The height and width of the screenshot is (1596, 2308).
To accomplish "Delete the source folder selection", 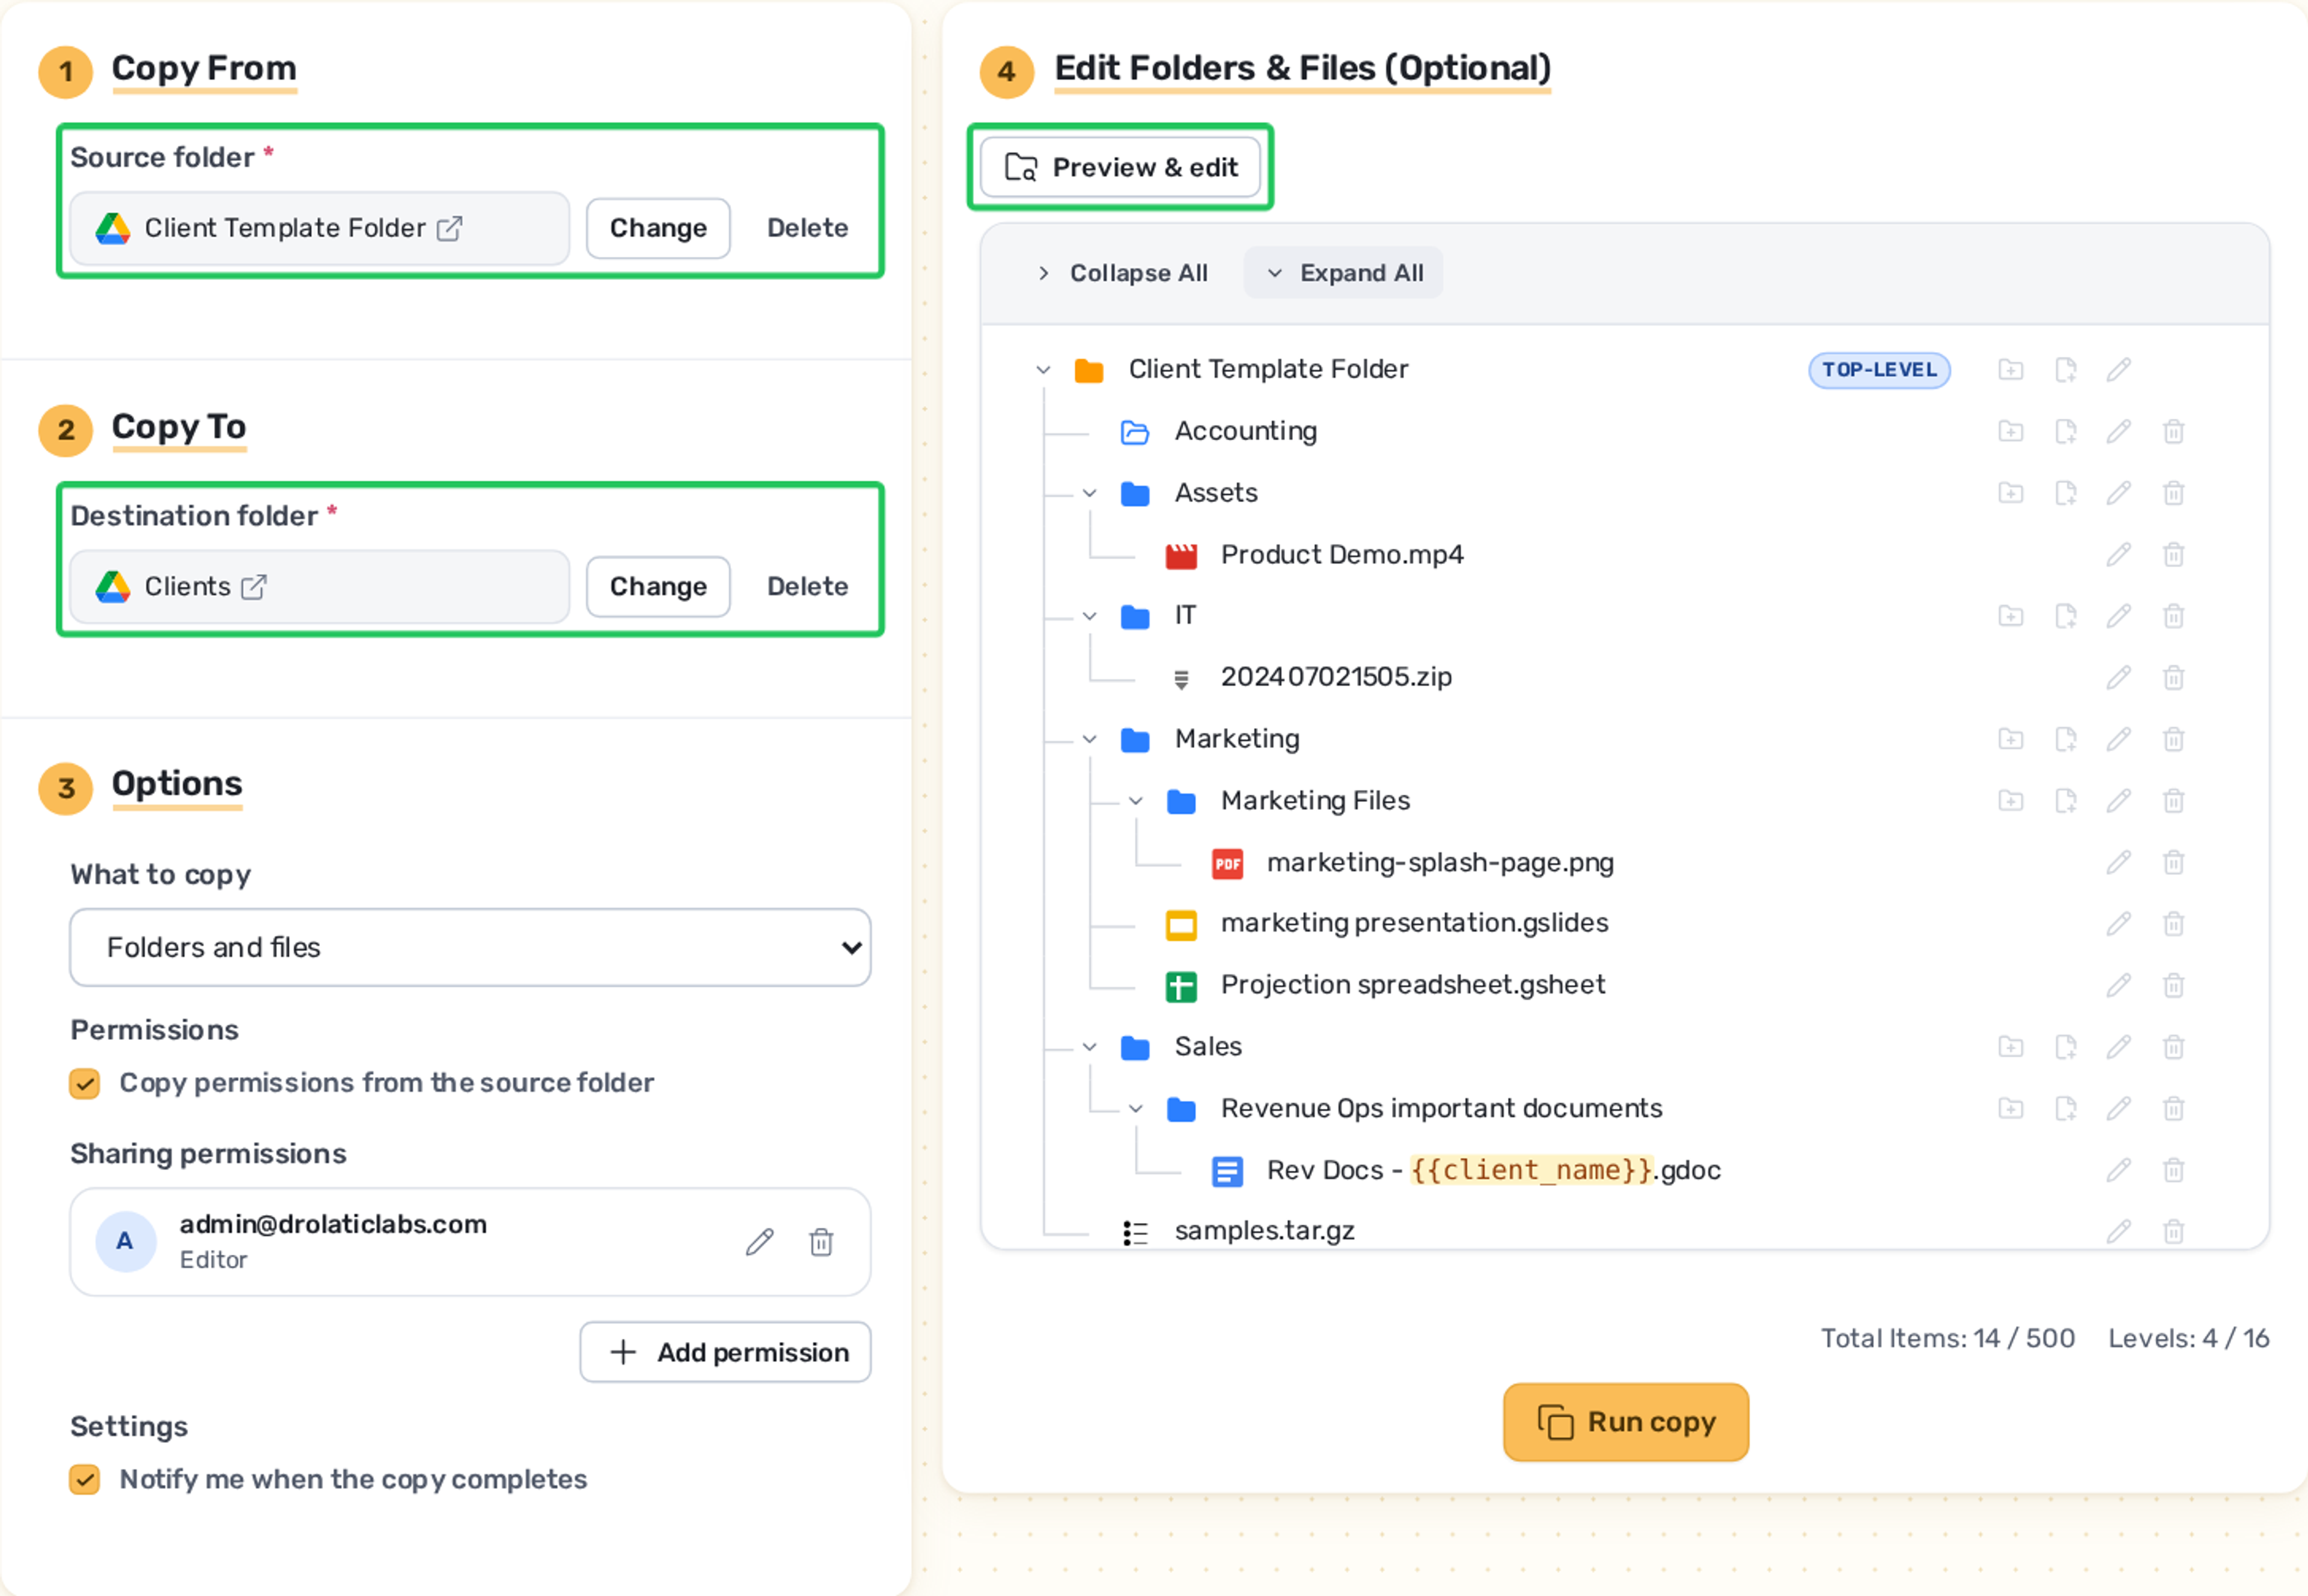I will [x=807, y=228].
